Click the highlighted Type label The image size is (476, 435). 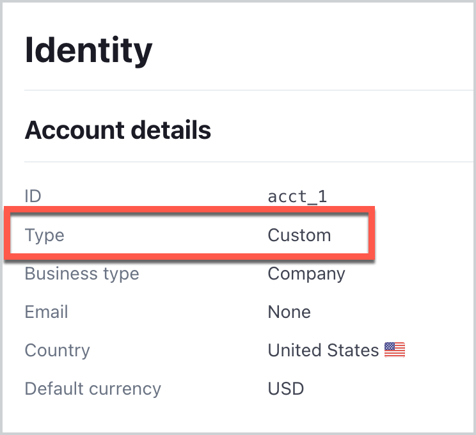click(45, 235)
